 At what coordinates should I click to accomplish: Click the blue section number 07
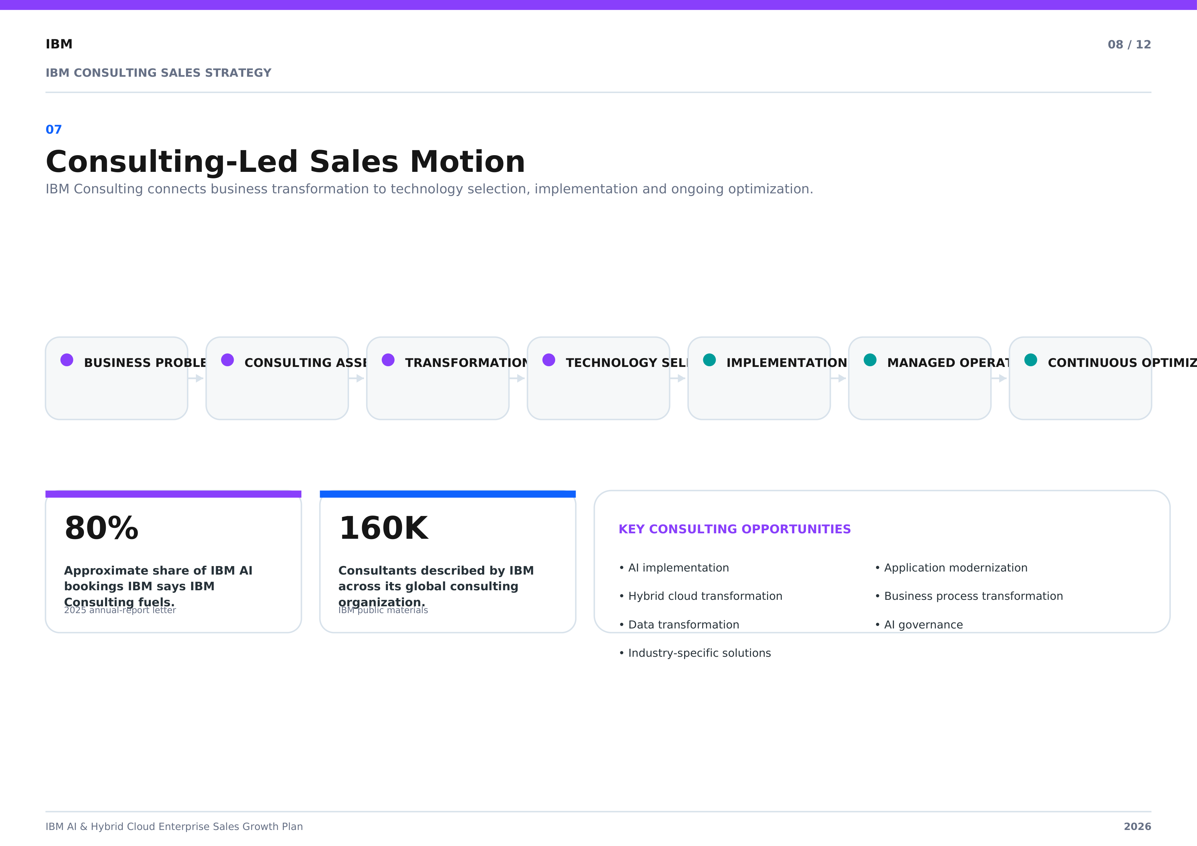click(54, 130)
